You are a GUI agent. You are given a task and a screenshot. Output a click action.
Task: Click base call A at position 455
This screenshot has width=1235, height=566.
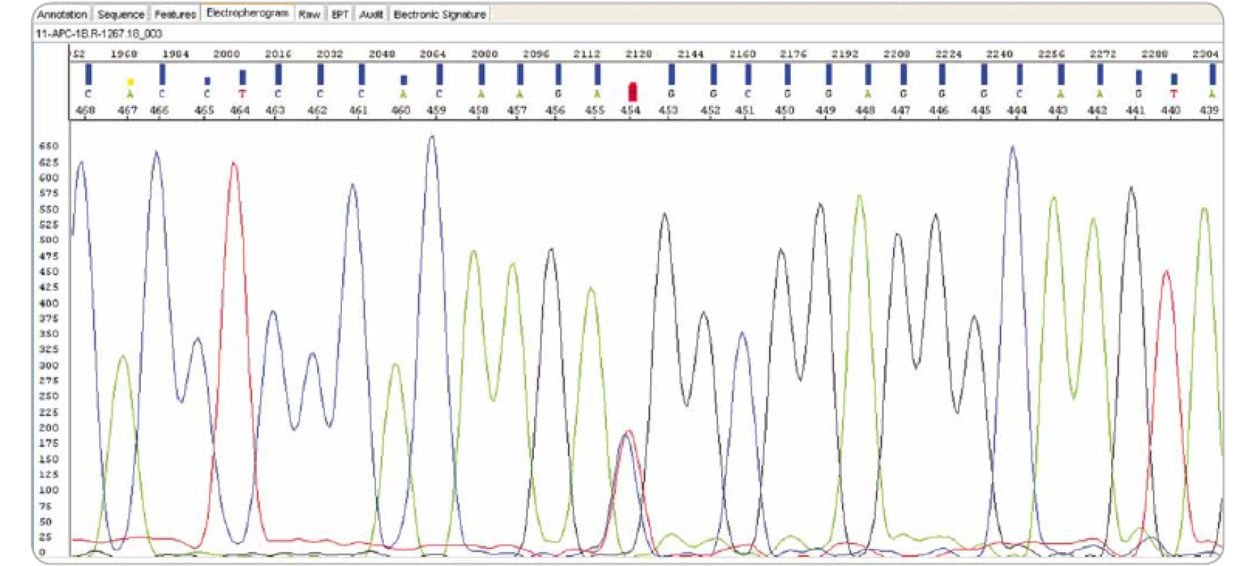[x=597, y=94]
